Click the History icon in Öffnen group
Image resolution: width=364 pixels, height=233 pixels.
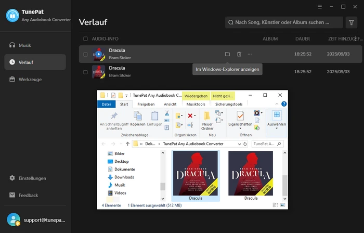[257, 127]
